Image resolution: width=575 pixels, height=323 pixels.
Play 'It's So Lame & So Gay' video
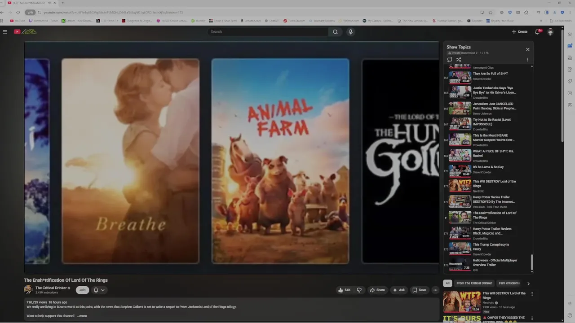pyautogui.click(x=487, y=171)
